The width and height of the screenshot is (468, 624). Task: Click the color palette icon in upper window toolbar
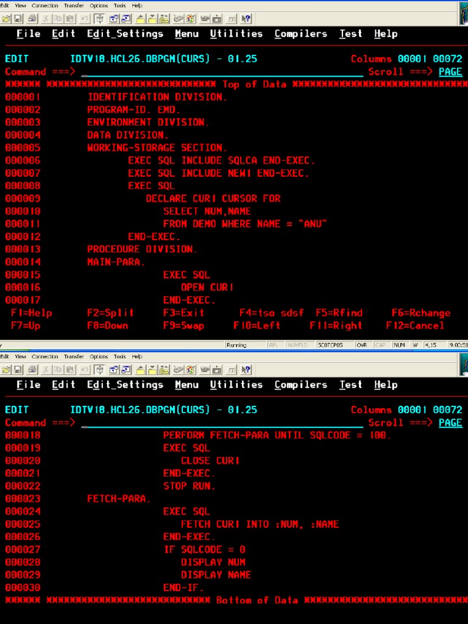[190, 19]
